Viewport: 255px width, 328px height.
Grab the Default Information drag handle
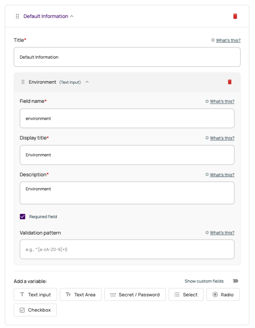pos(17,16)
